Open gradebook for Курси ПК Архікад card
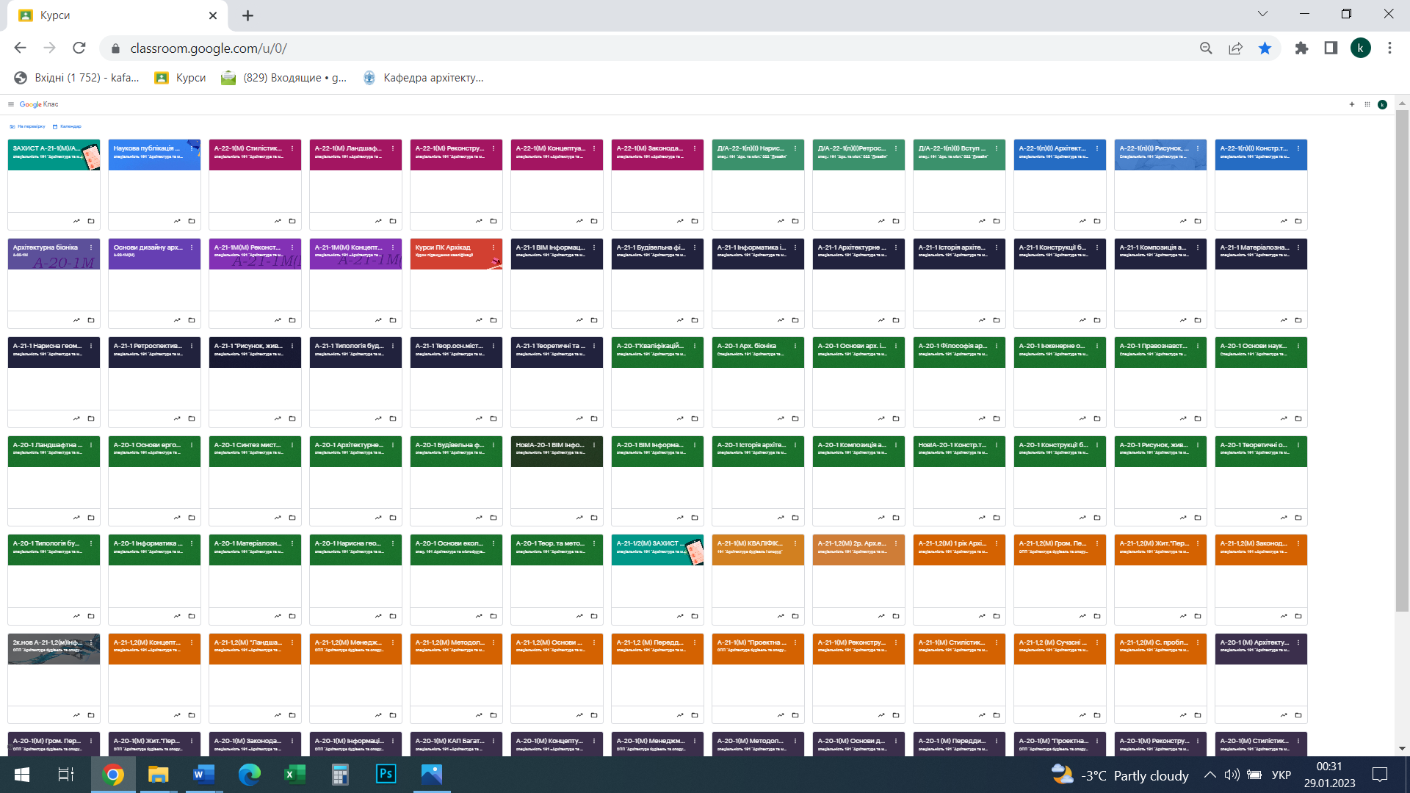The height and width of the screenshot is (793, 1410). tap(479, 320)
